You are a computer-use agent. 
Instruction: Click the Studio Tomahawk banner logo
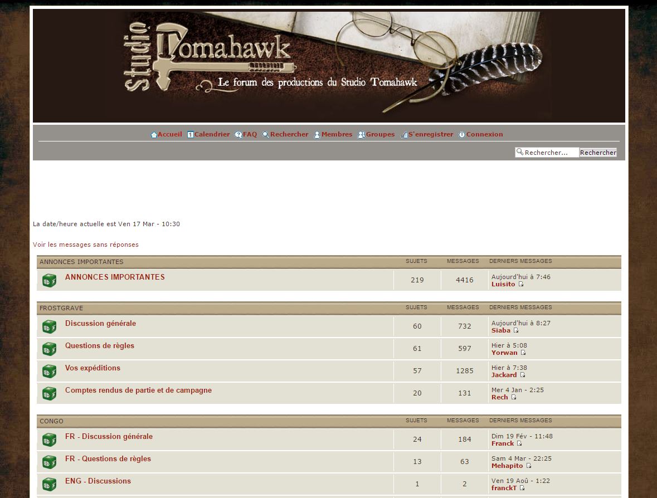[x=329, y=66]
